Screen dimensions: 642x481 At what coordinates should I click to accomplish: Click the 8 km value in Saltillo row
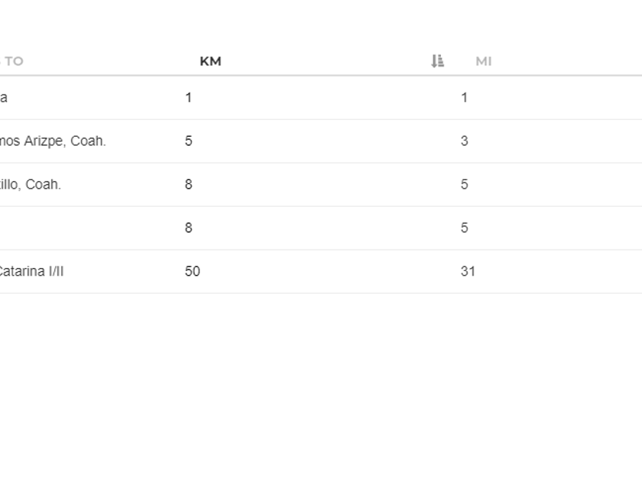coord(188,185)
